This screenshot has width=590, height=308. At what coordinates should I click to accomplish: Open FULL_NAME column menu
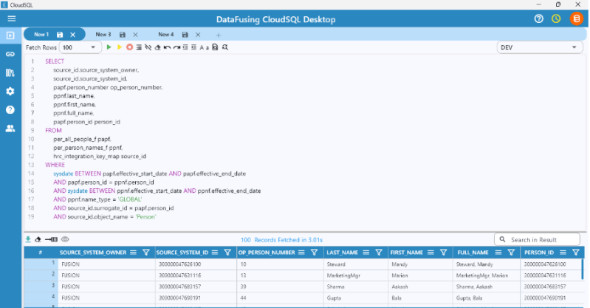498,253
